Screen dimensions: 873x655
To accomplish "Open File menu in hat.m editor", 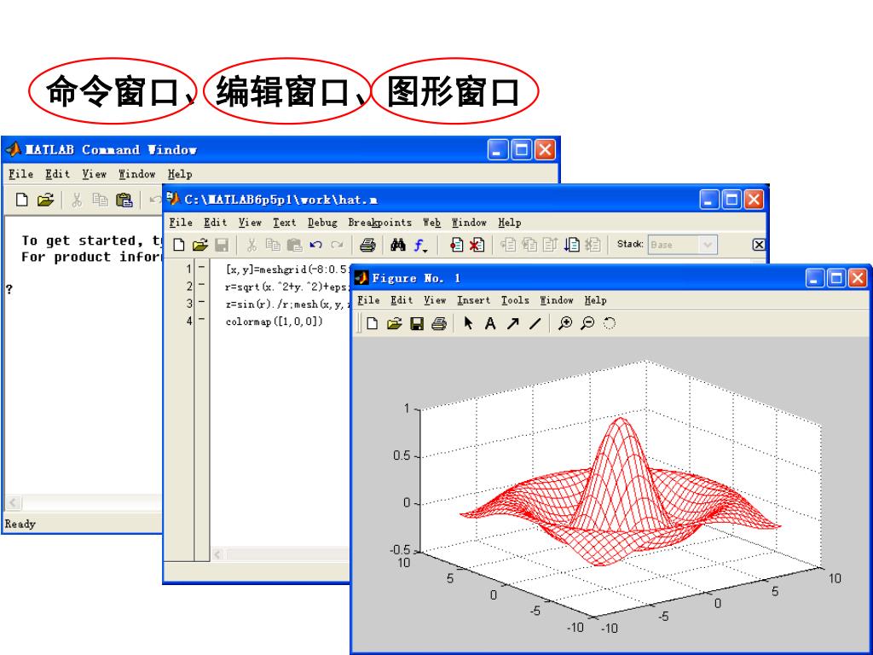I will 181,223.
